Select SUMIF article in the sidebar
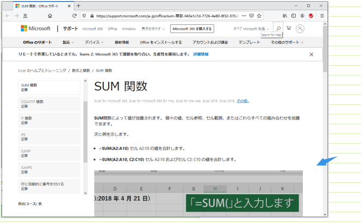Image resolution: width=361 pixels, height=223 pixels. [49, 154]
